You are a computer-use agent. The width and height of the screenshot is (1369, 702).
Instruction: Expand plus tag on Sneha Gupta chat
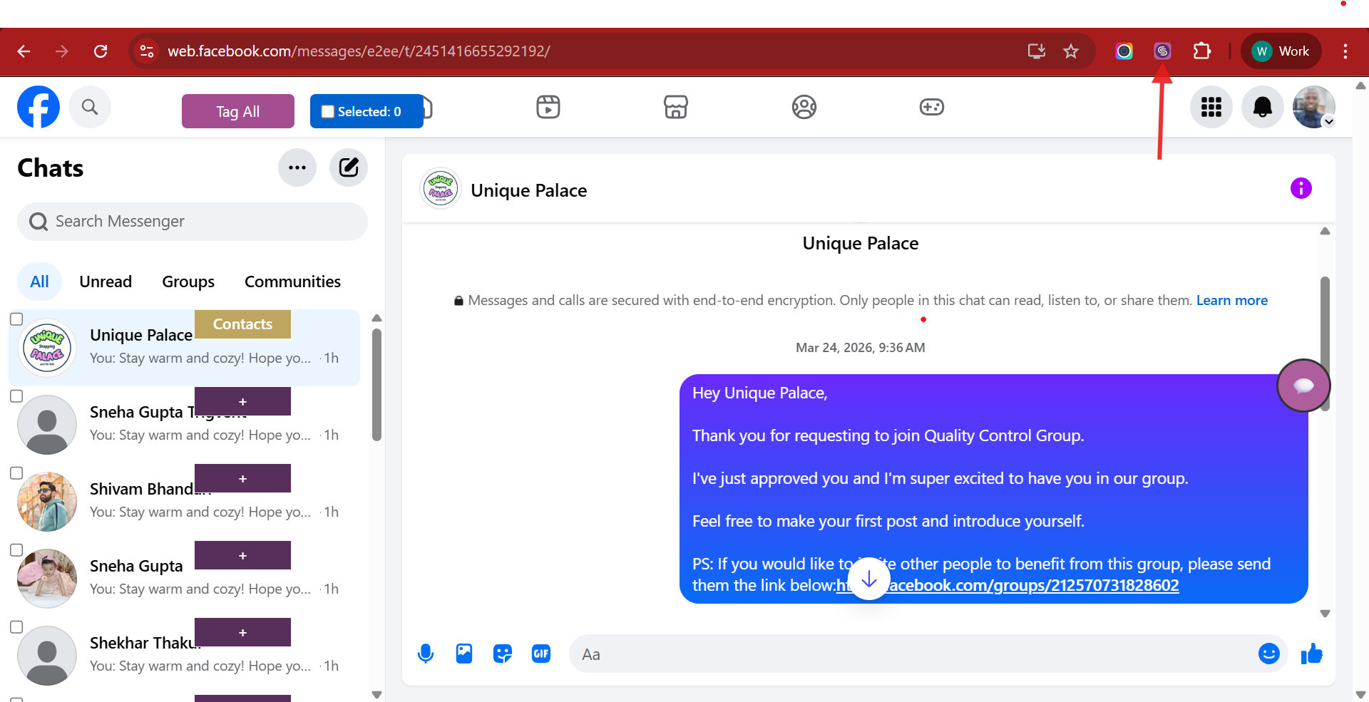(x=242, y=555)
